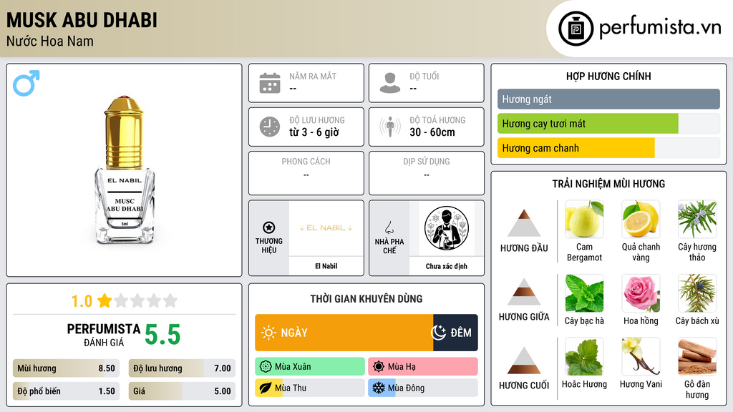Click the orange NGÀY daytime bar

(x=344, y=333)
